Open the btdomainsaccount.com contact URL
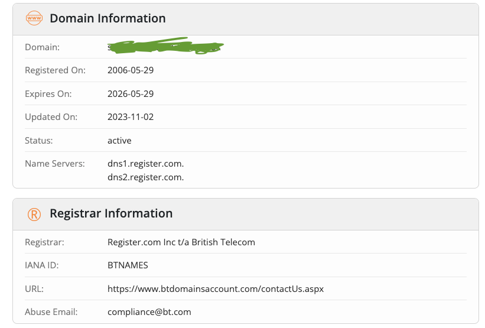Image resolution: width=485 pixels, height=328 pixels. pyautogui.click(x=216, y=289)
